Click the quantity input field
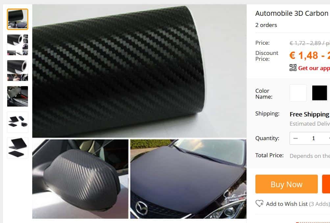Viewport: 330px width, 223px height. [313, 138]
